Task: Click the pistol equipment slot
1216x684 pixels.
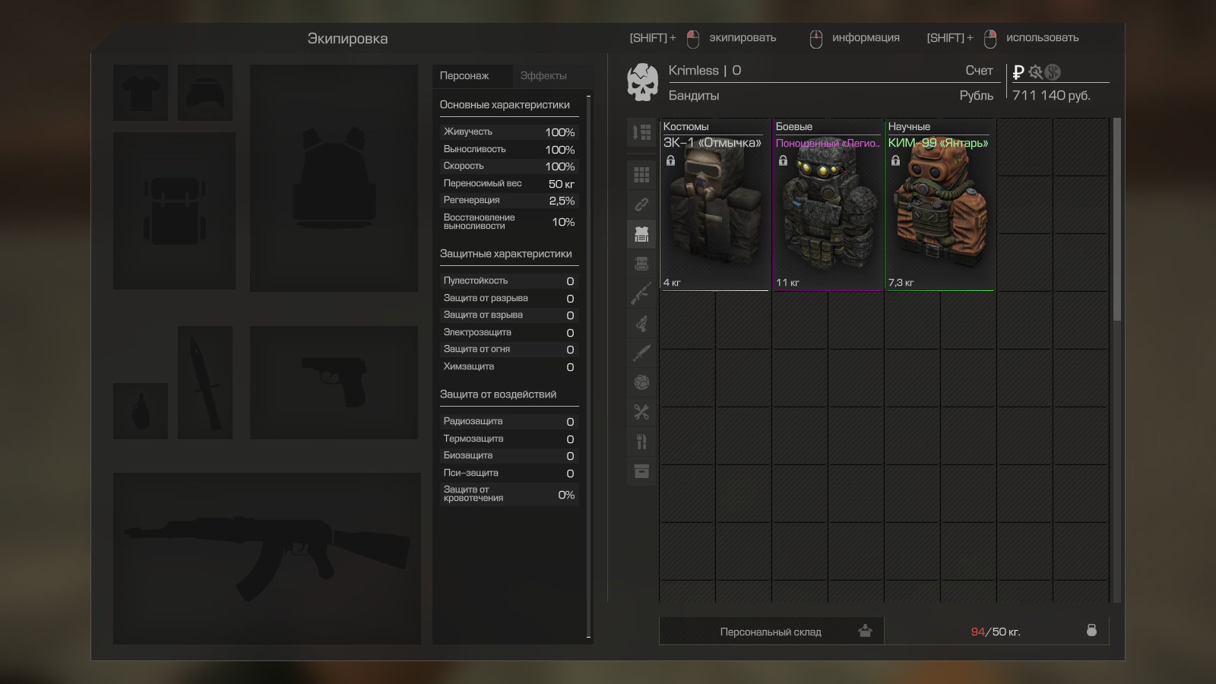Action: coord(334,382)
